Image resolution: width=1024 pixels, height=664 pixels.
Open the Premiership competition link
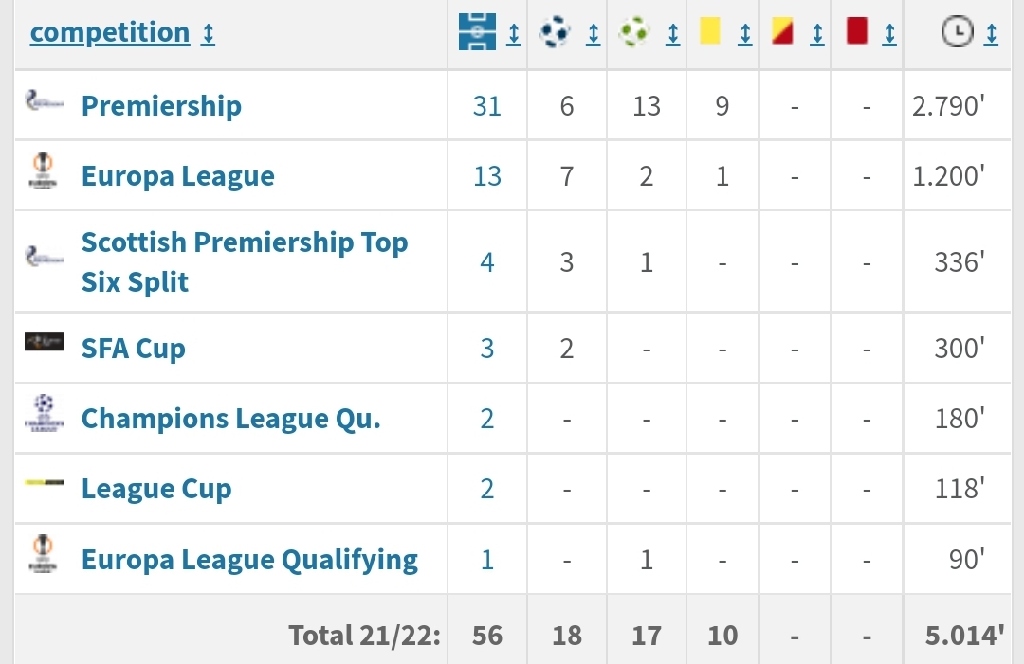[x=161, y=106]
